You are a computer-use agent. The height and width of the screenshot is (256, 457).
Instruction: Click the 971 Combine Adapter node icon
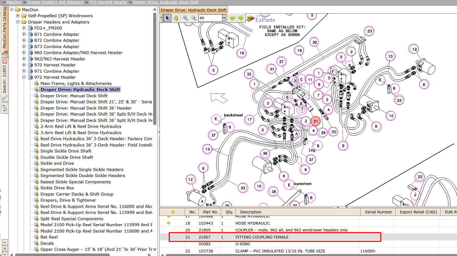(30, 71)
